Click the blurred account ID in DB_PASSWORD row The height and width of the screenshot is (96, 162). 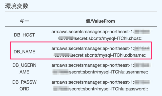(x=142, y=82)
